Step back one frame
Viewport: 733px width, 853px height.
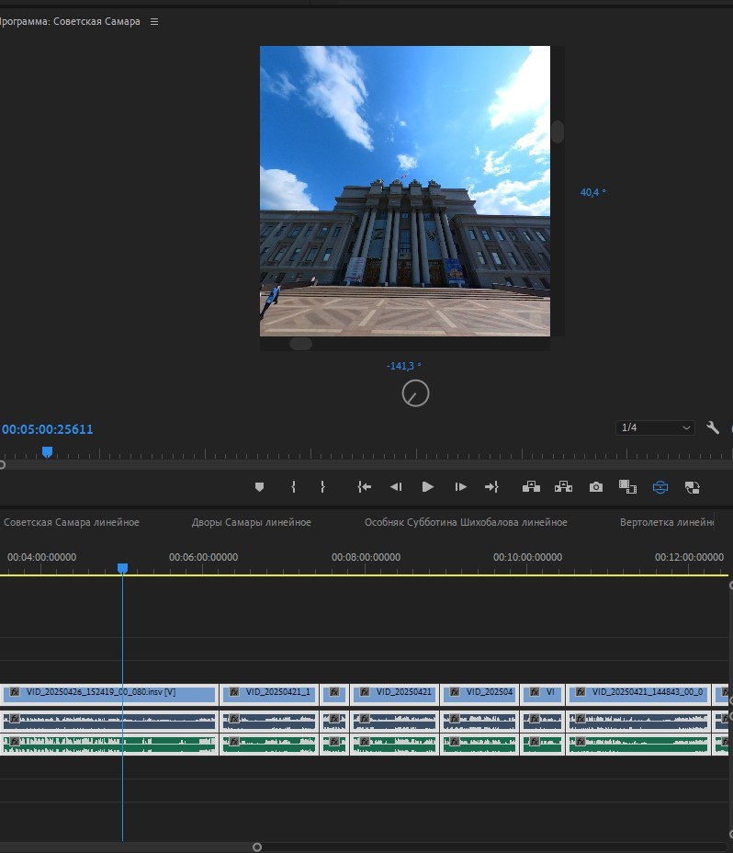(396, 486)
